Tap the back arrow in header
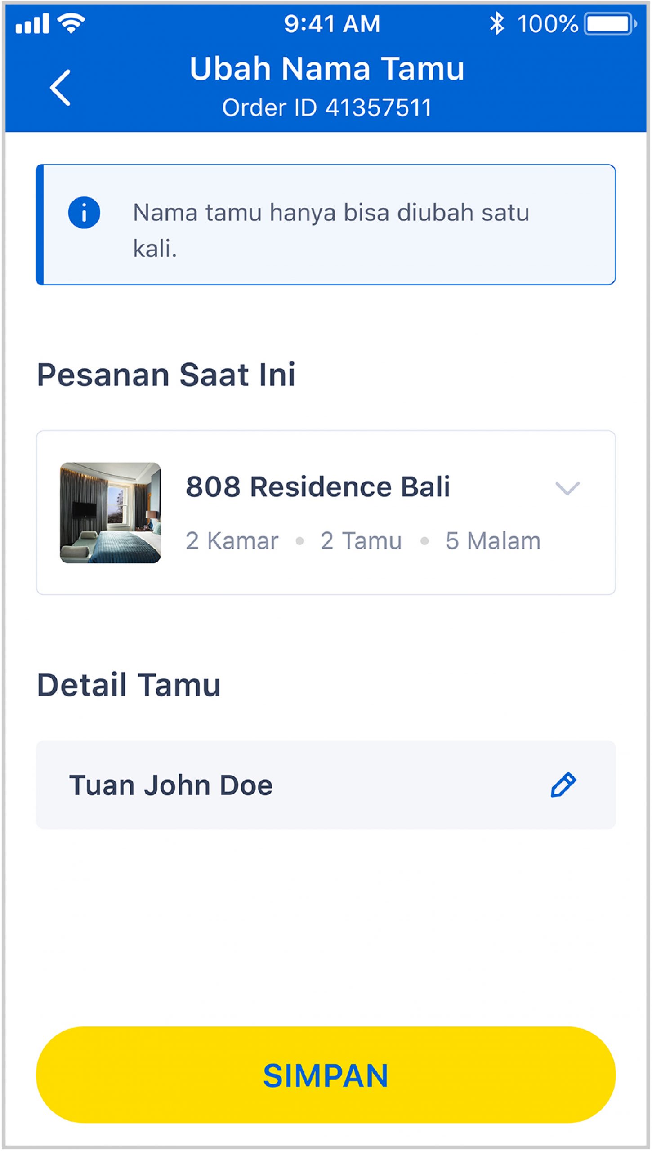This screenshot has height=1151, width=652. point(60,87)
